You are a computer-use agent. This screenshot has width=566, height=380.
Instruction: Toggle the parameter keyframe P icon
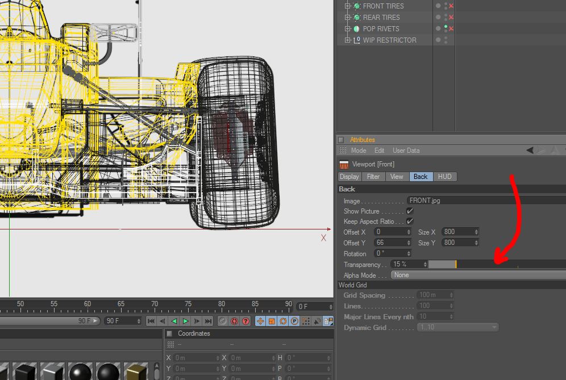point(294,321)
